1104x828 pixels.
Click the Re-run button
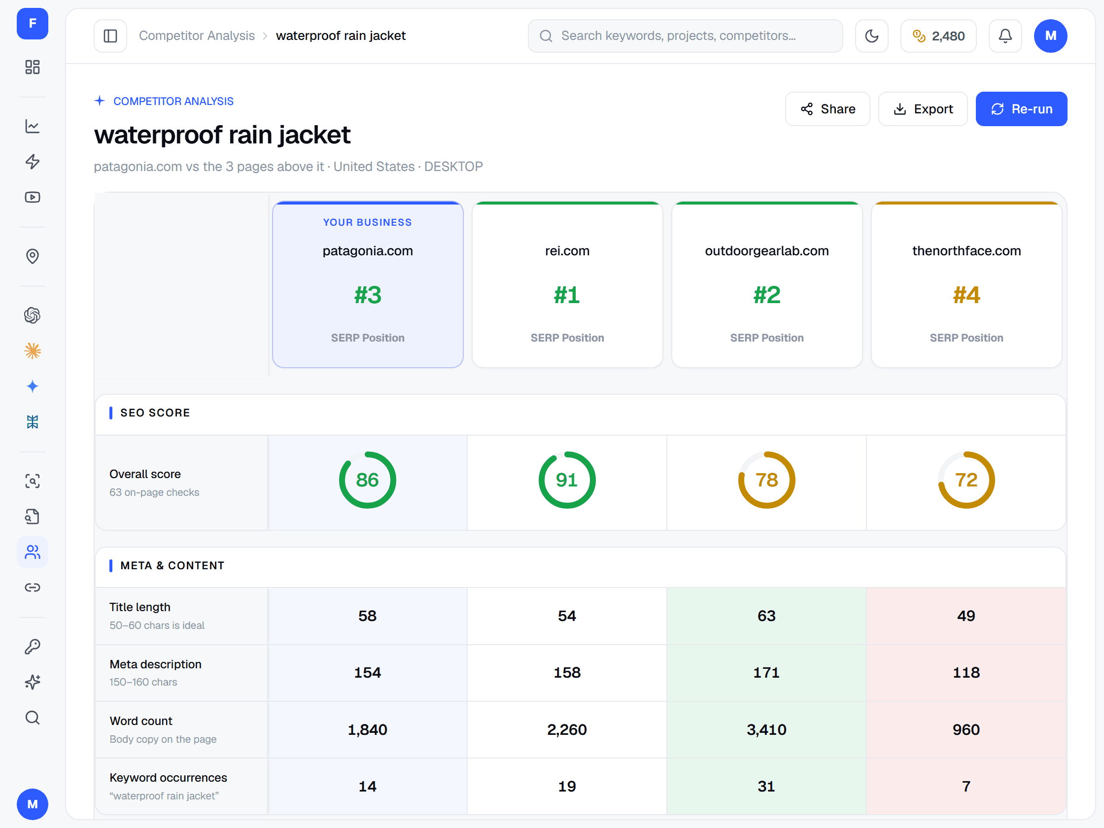1021,109
